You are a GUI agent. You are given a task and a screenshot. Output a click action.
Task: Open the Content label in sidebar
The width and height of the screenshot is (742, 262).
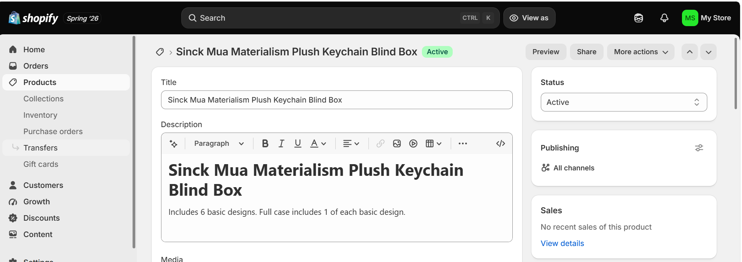pos(38,234)
